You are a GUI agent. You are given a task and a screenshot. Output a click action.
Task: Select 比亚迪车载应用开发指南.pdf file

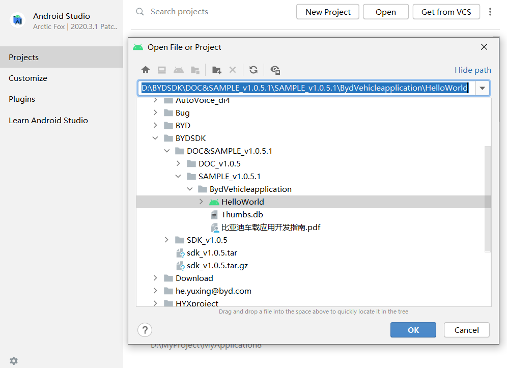click(x=271, y=228)
